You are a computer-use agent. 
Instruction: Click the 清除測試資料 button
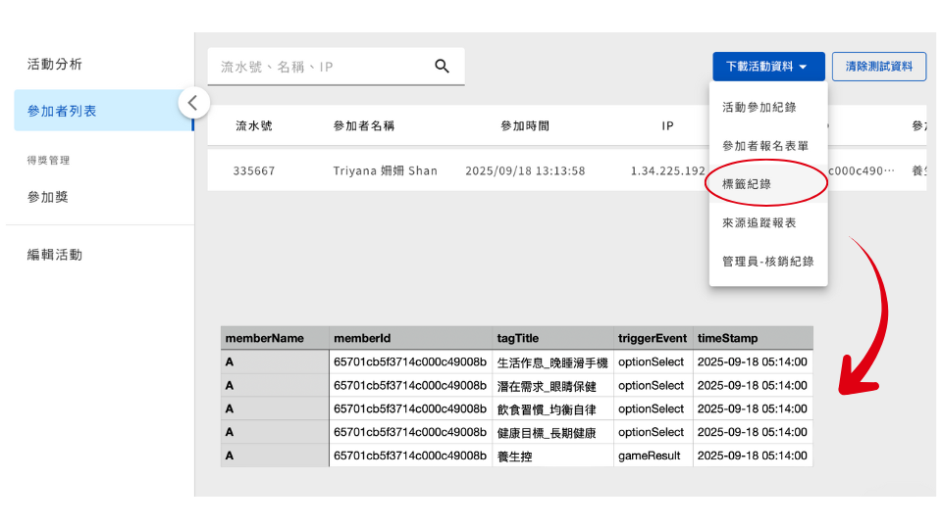point(878,67)
